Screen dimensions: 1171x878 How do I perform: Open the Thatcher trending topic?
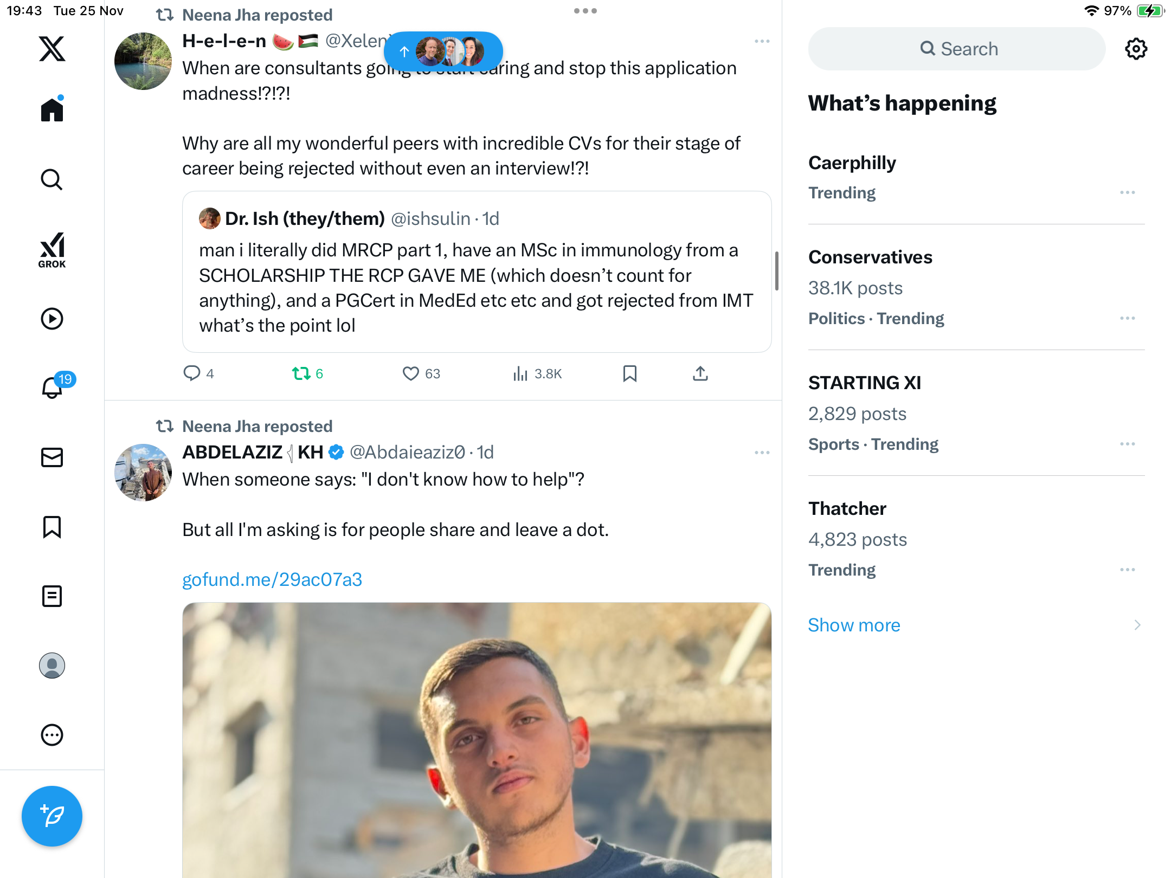pyautogui.click(x=847, y=508)
